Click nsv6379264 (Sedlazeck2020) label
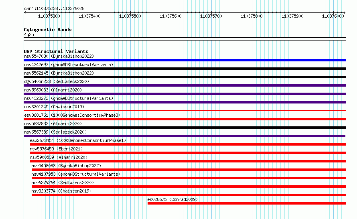 [x=63, y=182]
